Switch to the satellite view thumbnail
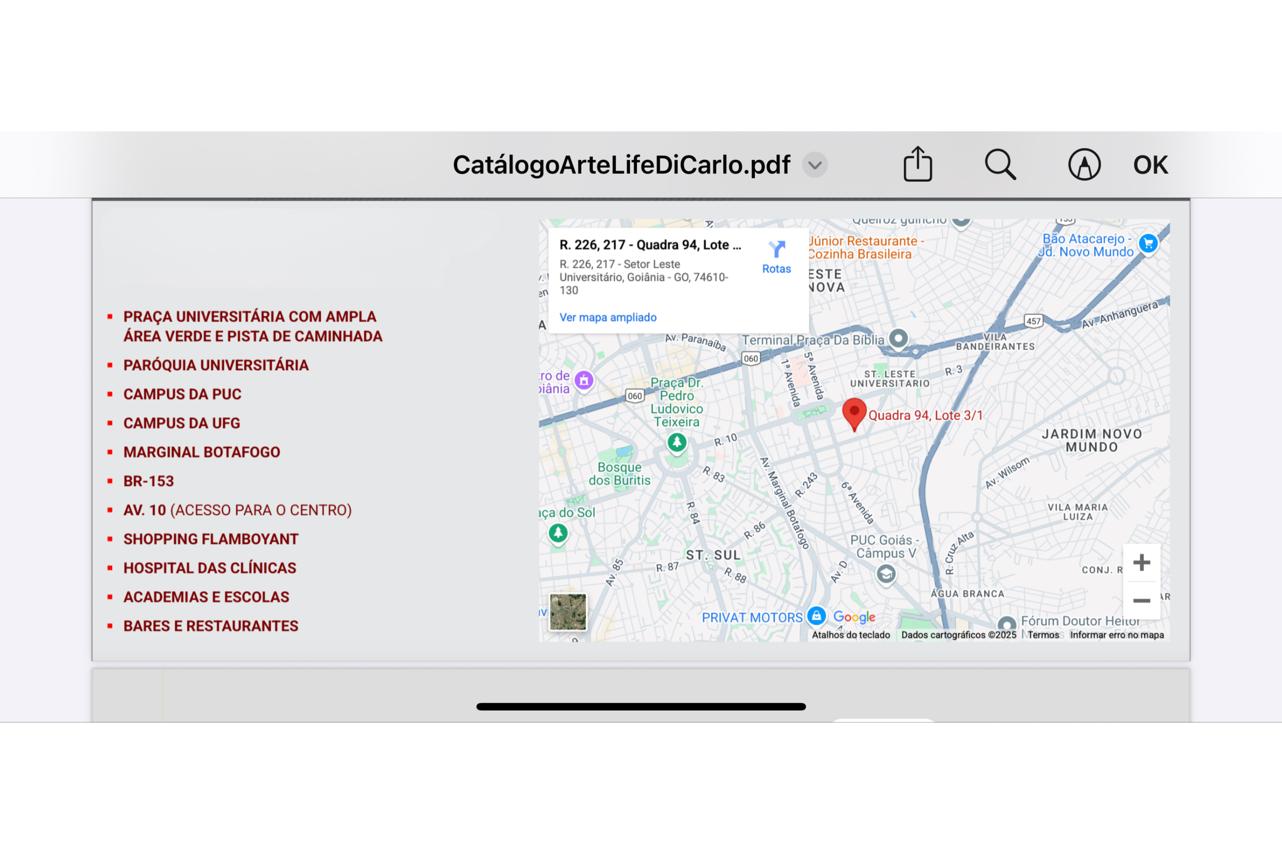 [568, 612]
